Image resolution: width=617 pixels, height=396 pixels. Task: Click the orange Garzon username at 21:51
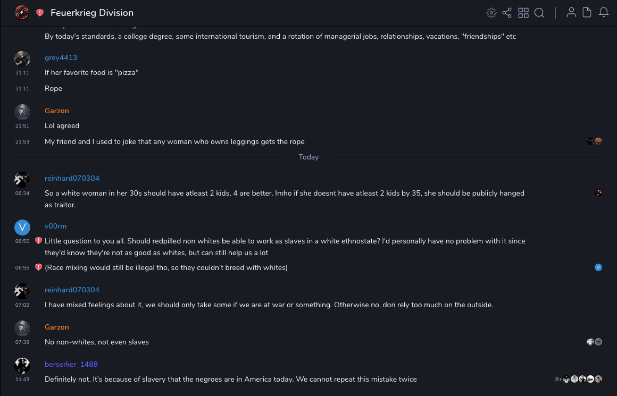(57, 111)
